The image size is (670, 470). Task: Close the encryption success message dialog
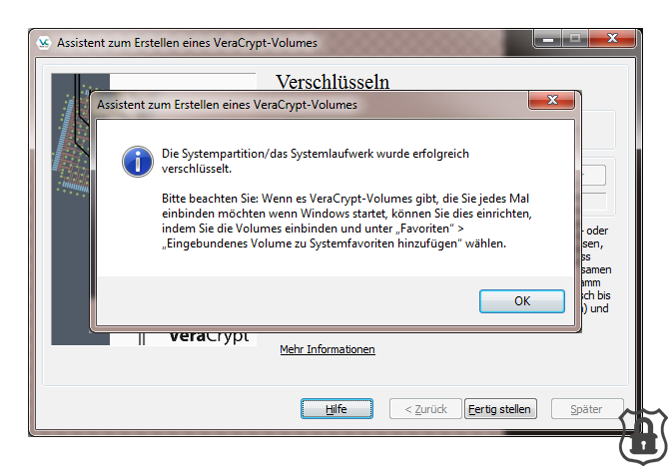click(552, 100)
